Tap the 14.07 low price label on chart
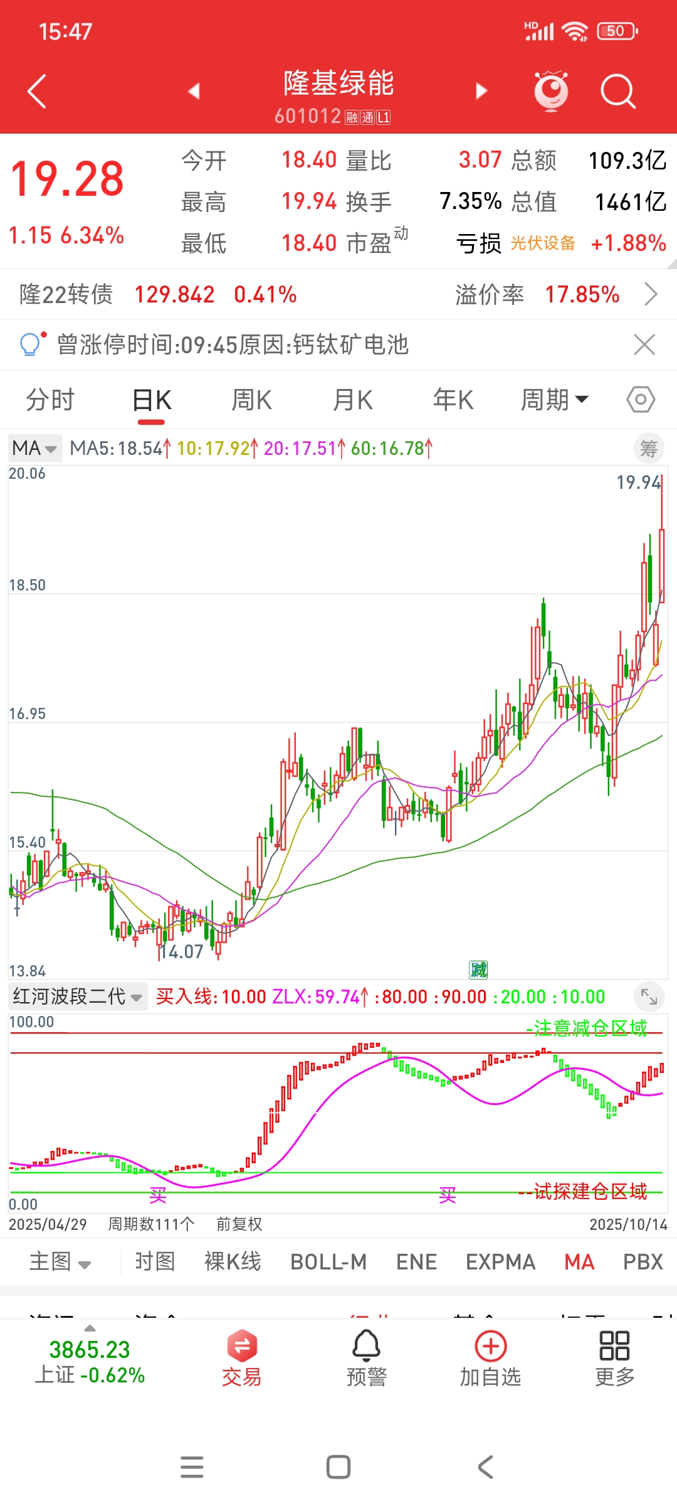Viewport: 677px width, 1506px height. 182,952
